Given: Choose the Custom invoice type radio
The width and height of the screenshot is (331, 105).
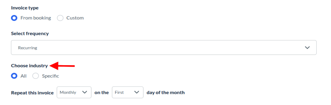Looking at the screenshot, I should [60, 18].
